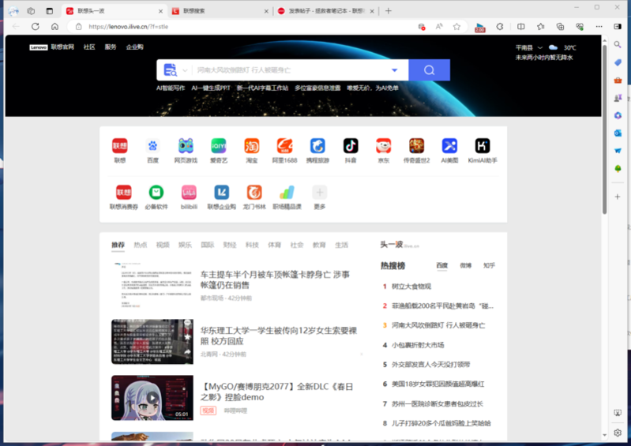The image size is (631, 446).
Task: Open the 抖音 shortcut icon
Action: [350, 146]
